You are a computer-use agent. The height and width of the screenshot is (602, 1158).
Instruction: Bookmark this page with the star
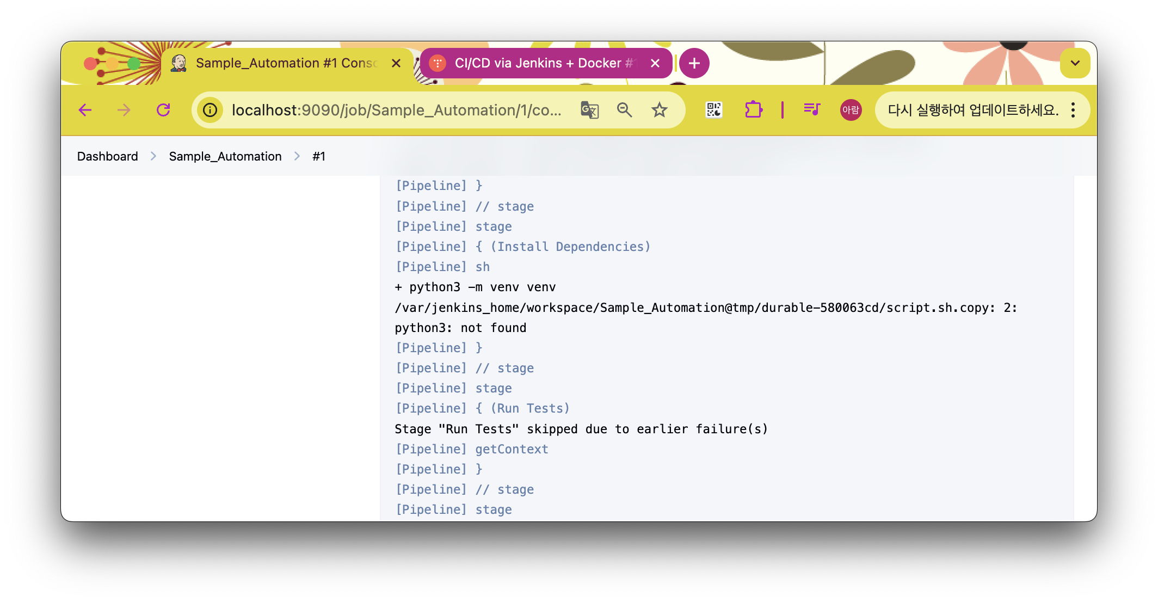[x=660, y=110]
